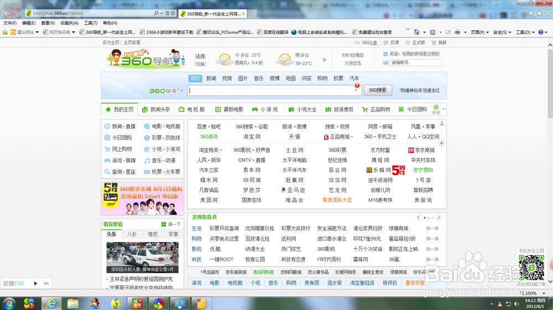Expand the search box suggestion dropdown arrow
The image size is (553, 310).
click(x=356, y=90)
